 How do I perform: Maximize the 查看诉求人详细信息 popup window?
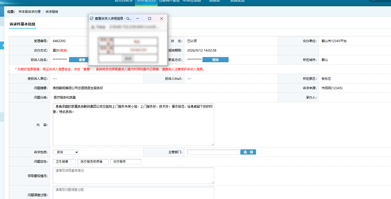pyautogui.click(x=150, y=19)
